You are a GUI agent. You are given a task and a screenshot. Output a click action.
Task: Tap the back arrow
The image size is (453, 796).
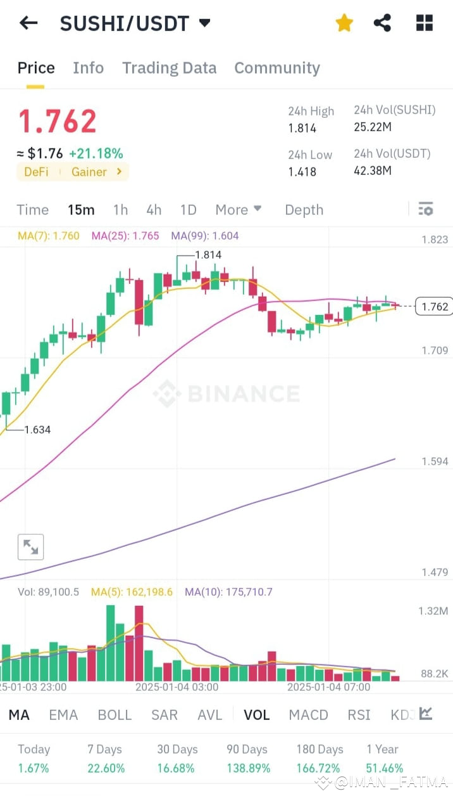(x=28, y=22)
